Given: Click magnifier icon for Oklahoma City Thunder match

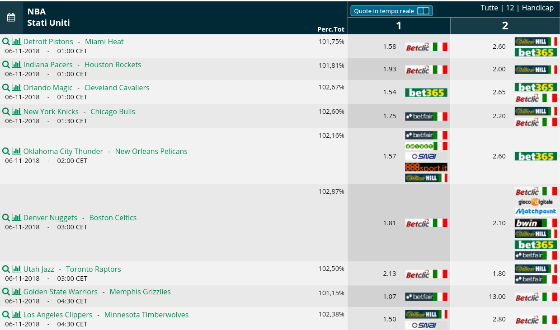Looking at the screenshot, I should point(6,151).
